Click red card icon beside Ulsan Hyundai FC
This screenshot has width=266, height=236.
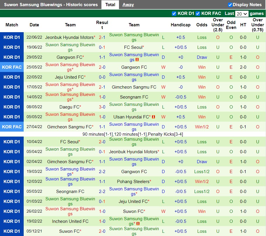click(x=153, y=117)
